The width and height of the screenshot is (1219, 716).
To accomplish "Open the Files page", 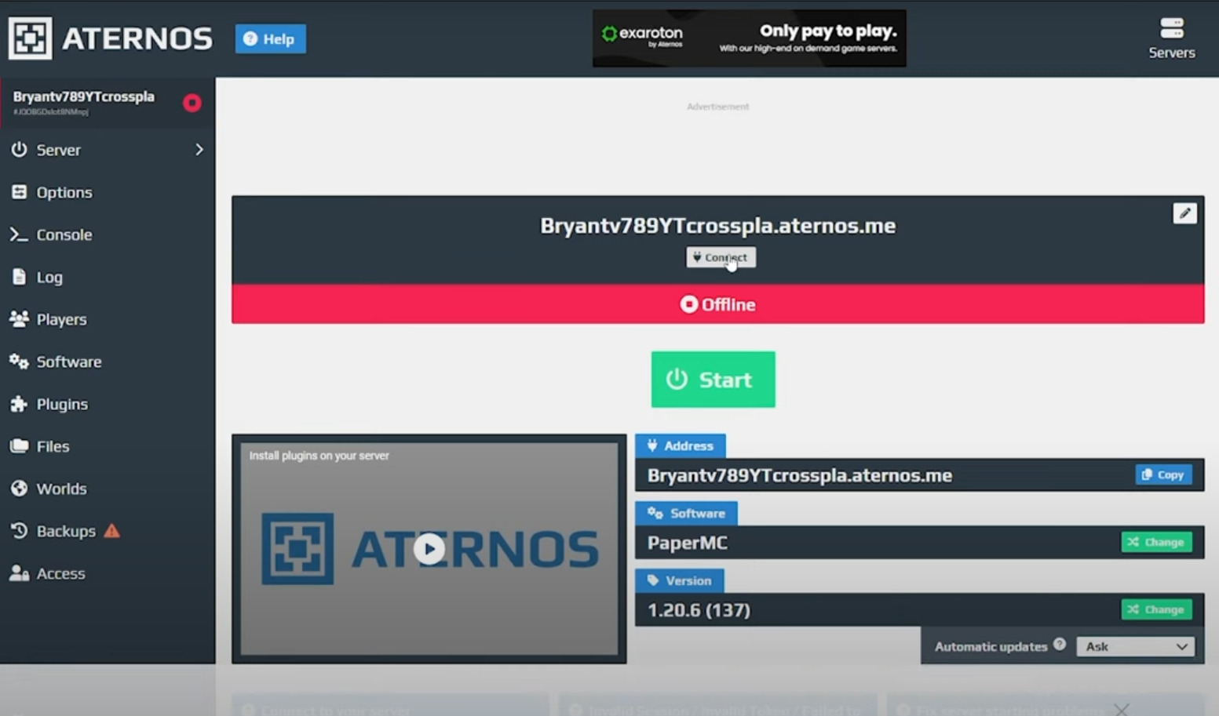I will click(108, 446).
